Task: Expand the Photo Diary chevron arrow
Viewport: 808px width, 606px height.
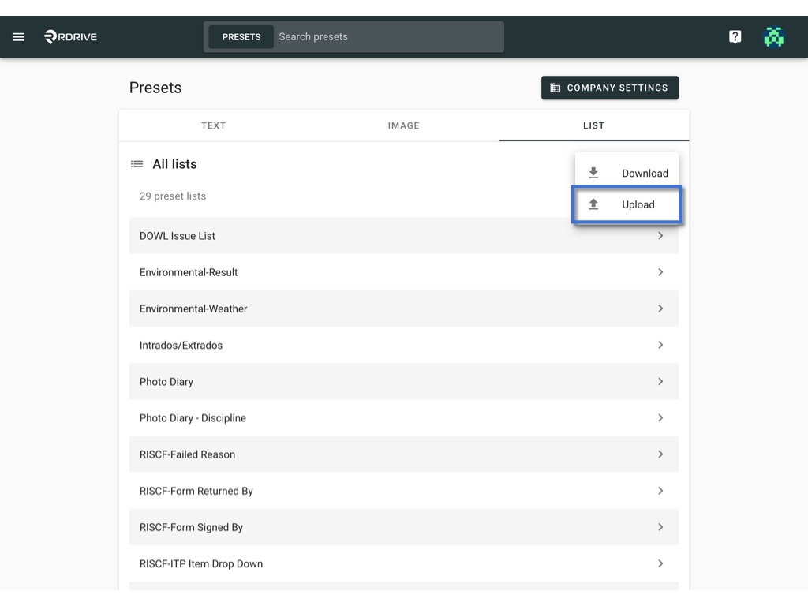Action: 660,381
